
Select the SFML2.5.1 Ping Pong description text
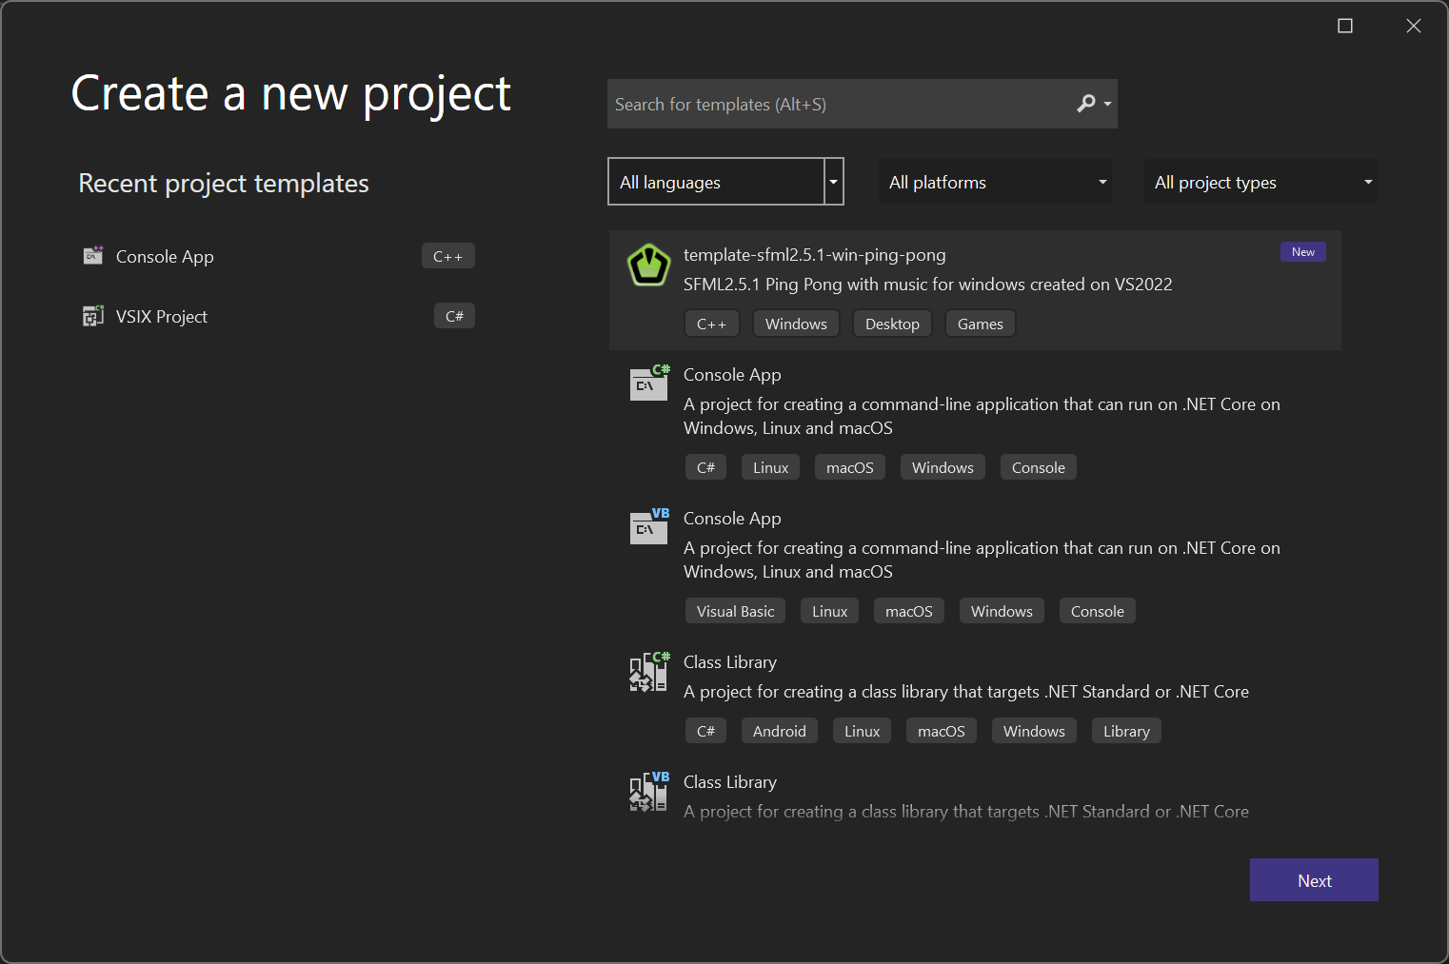[928, 285]
